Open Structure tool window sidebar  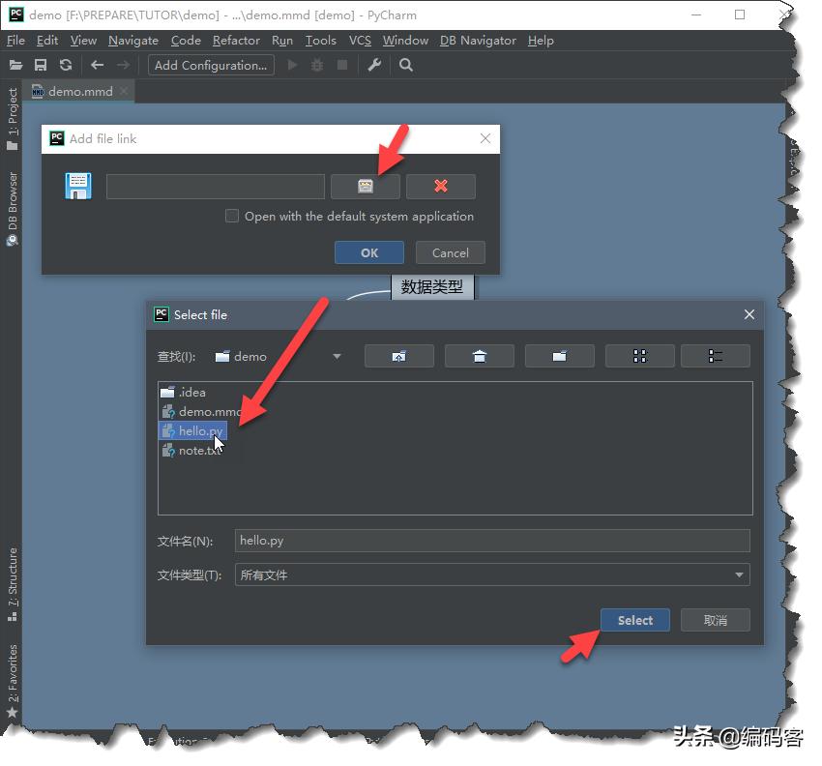click(x=12, y=584)
